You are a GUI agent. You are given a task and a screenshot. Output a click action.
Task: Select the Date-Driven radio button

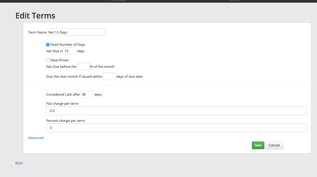[48, 60]
